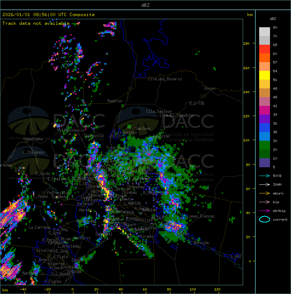291x294 pixels.
Task: Click the 'Mirador' map label
Action: point(147,236)
